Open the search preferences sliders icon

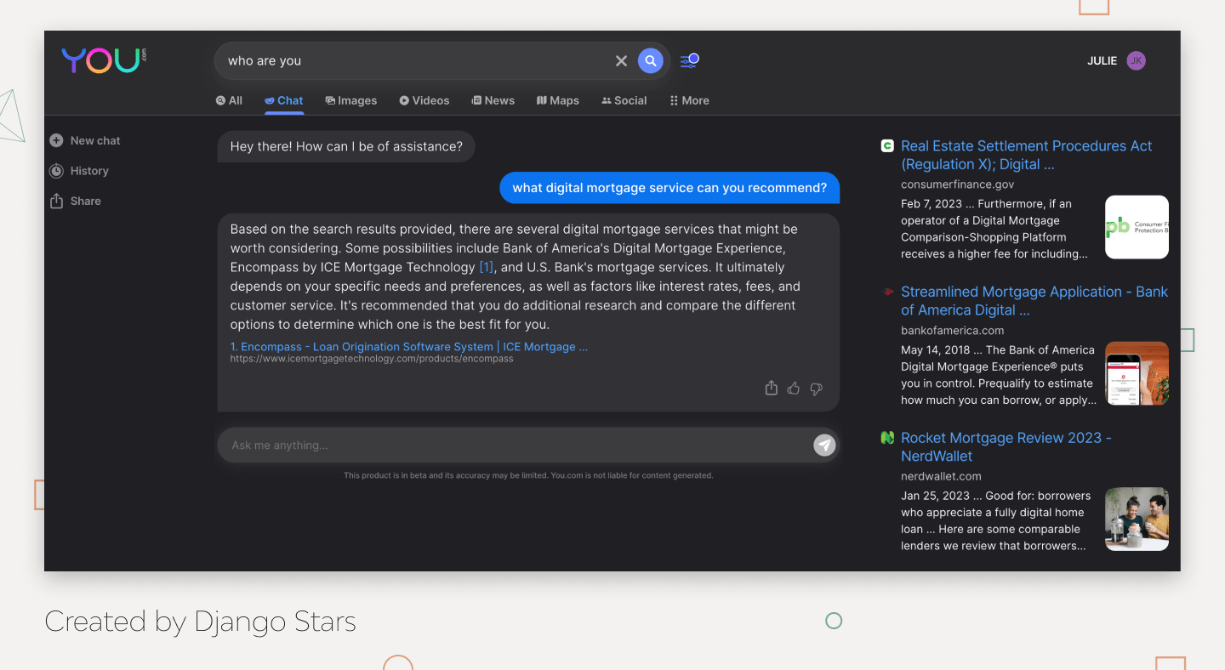689,60
